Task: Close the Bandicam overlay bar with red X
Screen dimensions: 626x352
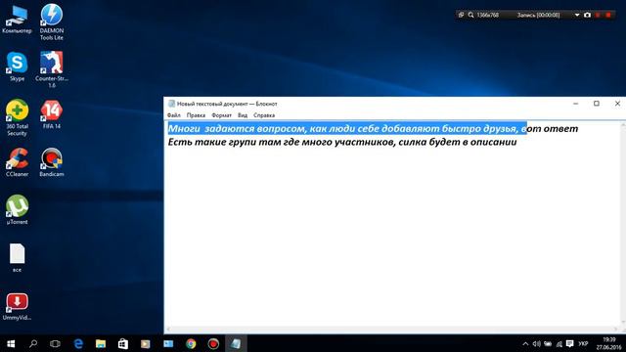Action: pyautogui.click(x=608, y=15)
